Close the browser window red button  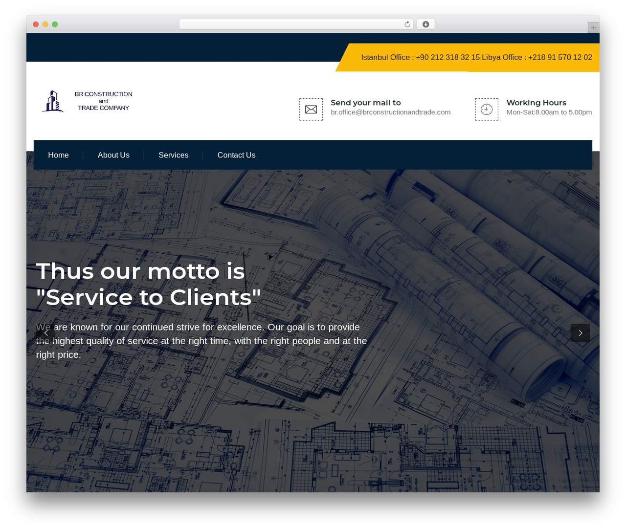point(36,24)
